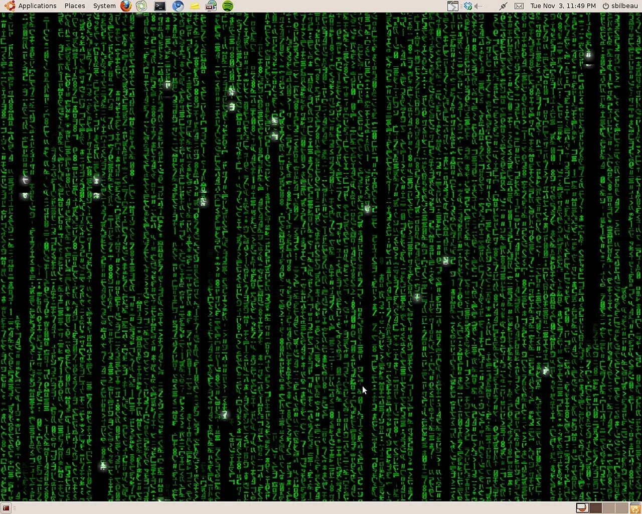Open the Dropbox tray icon
This screenshot has width=642, height=514.
(467, 6)
